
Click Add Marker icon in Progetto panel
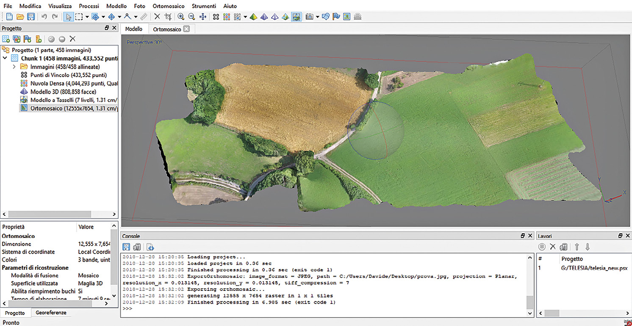click(x=28, y=39)
